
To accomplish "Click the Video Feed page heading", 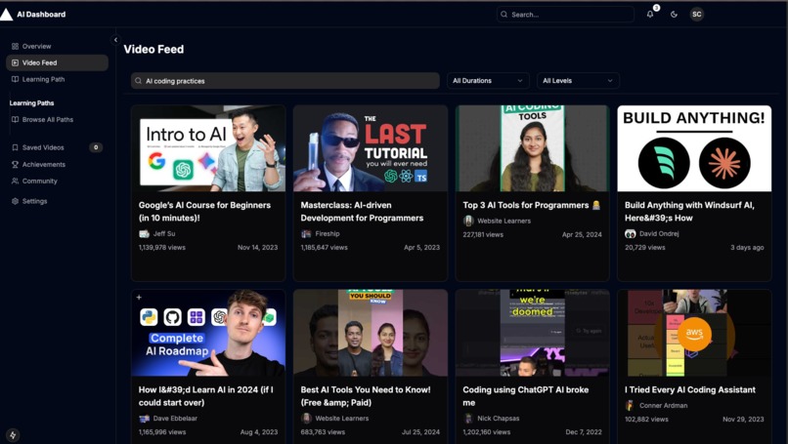I will point(153,49).
